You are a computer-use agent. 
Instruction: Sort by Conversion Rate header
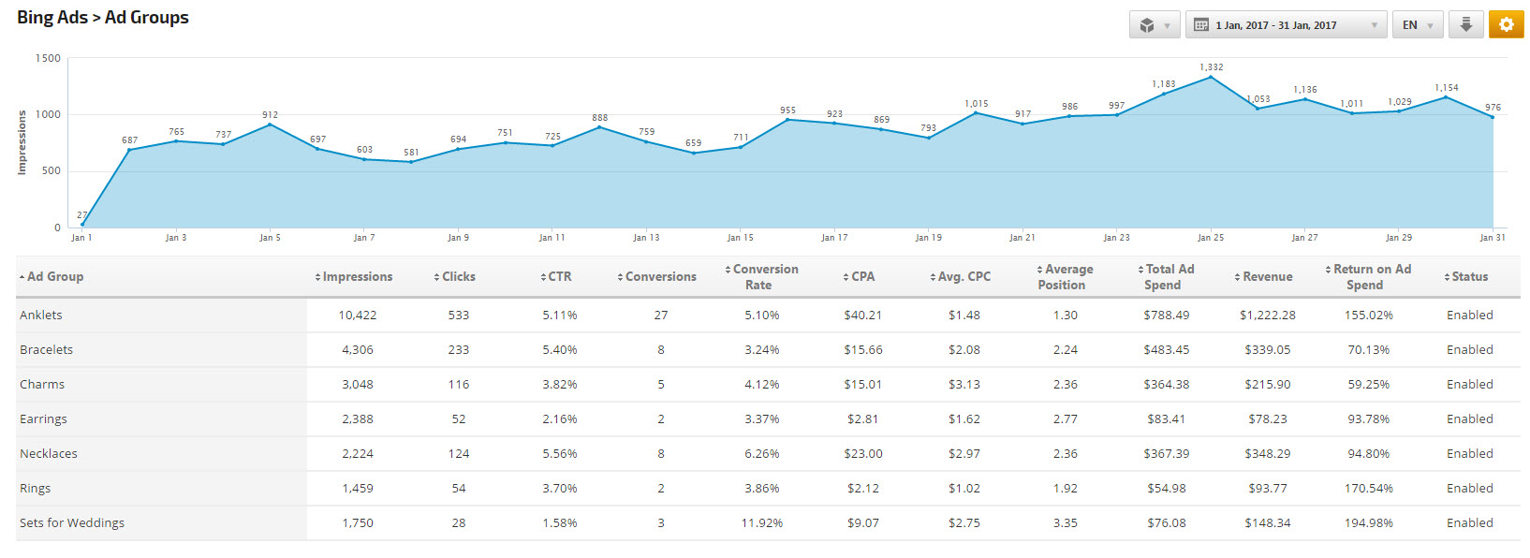pyautogui.click(x=761, y=277)
